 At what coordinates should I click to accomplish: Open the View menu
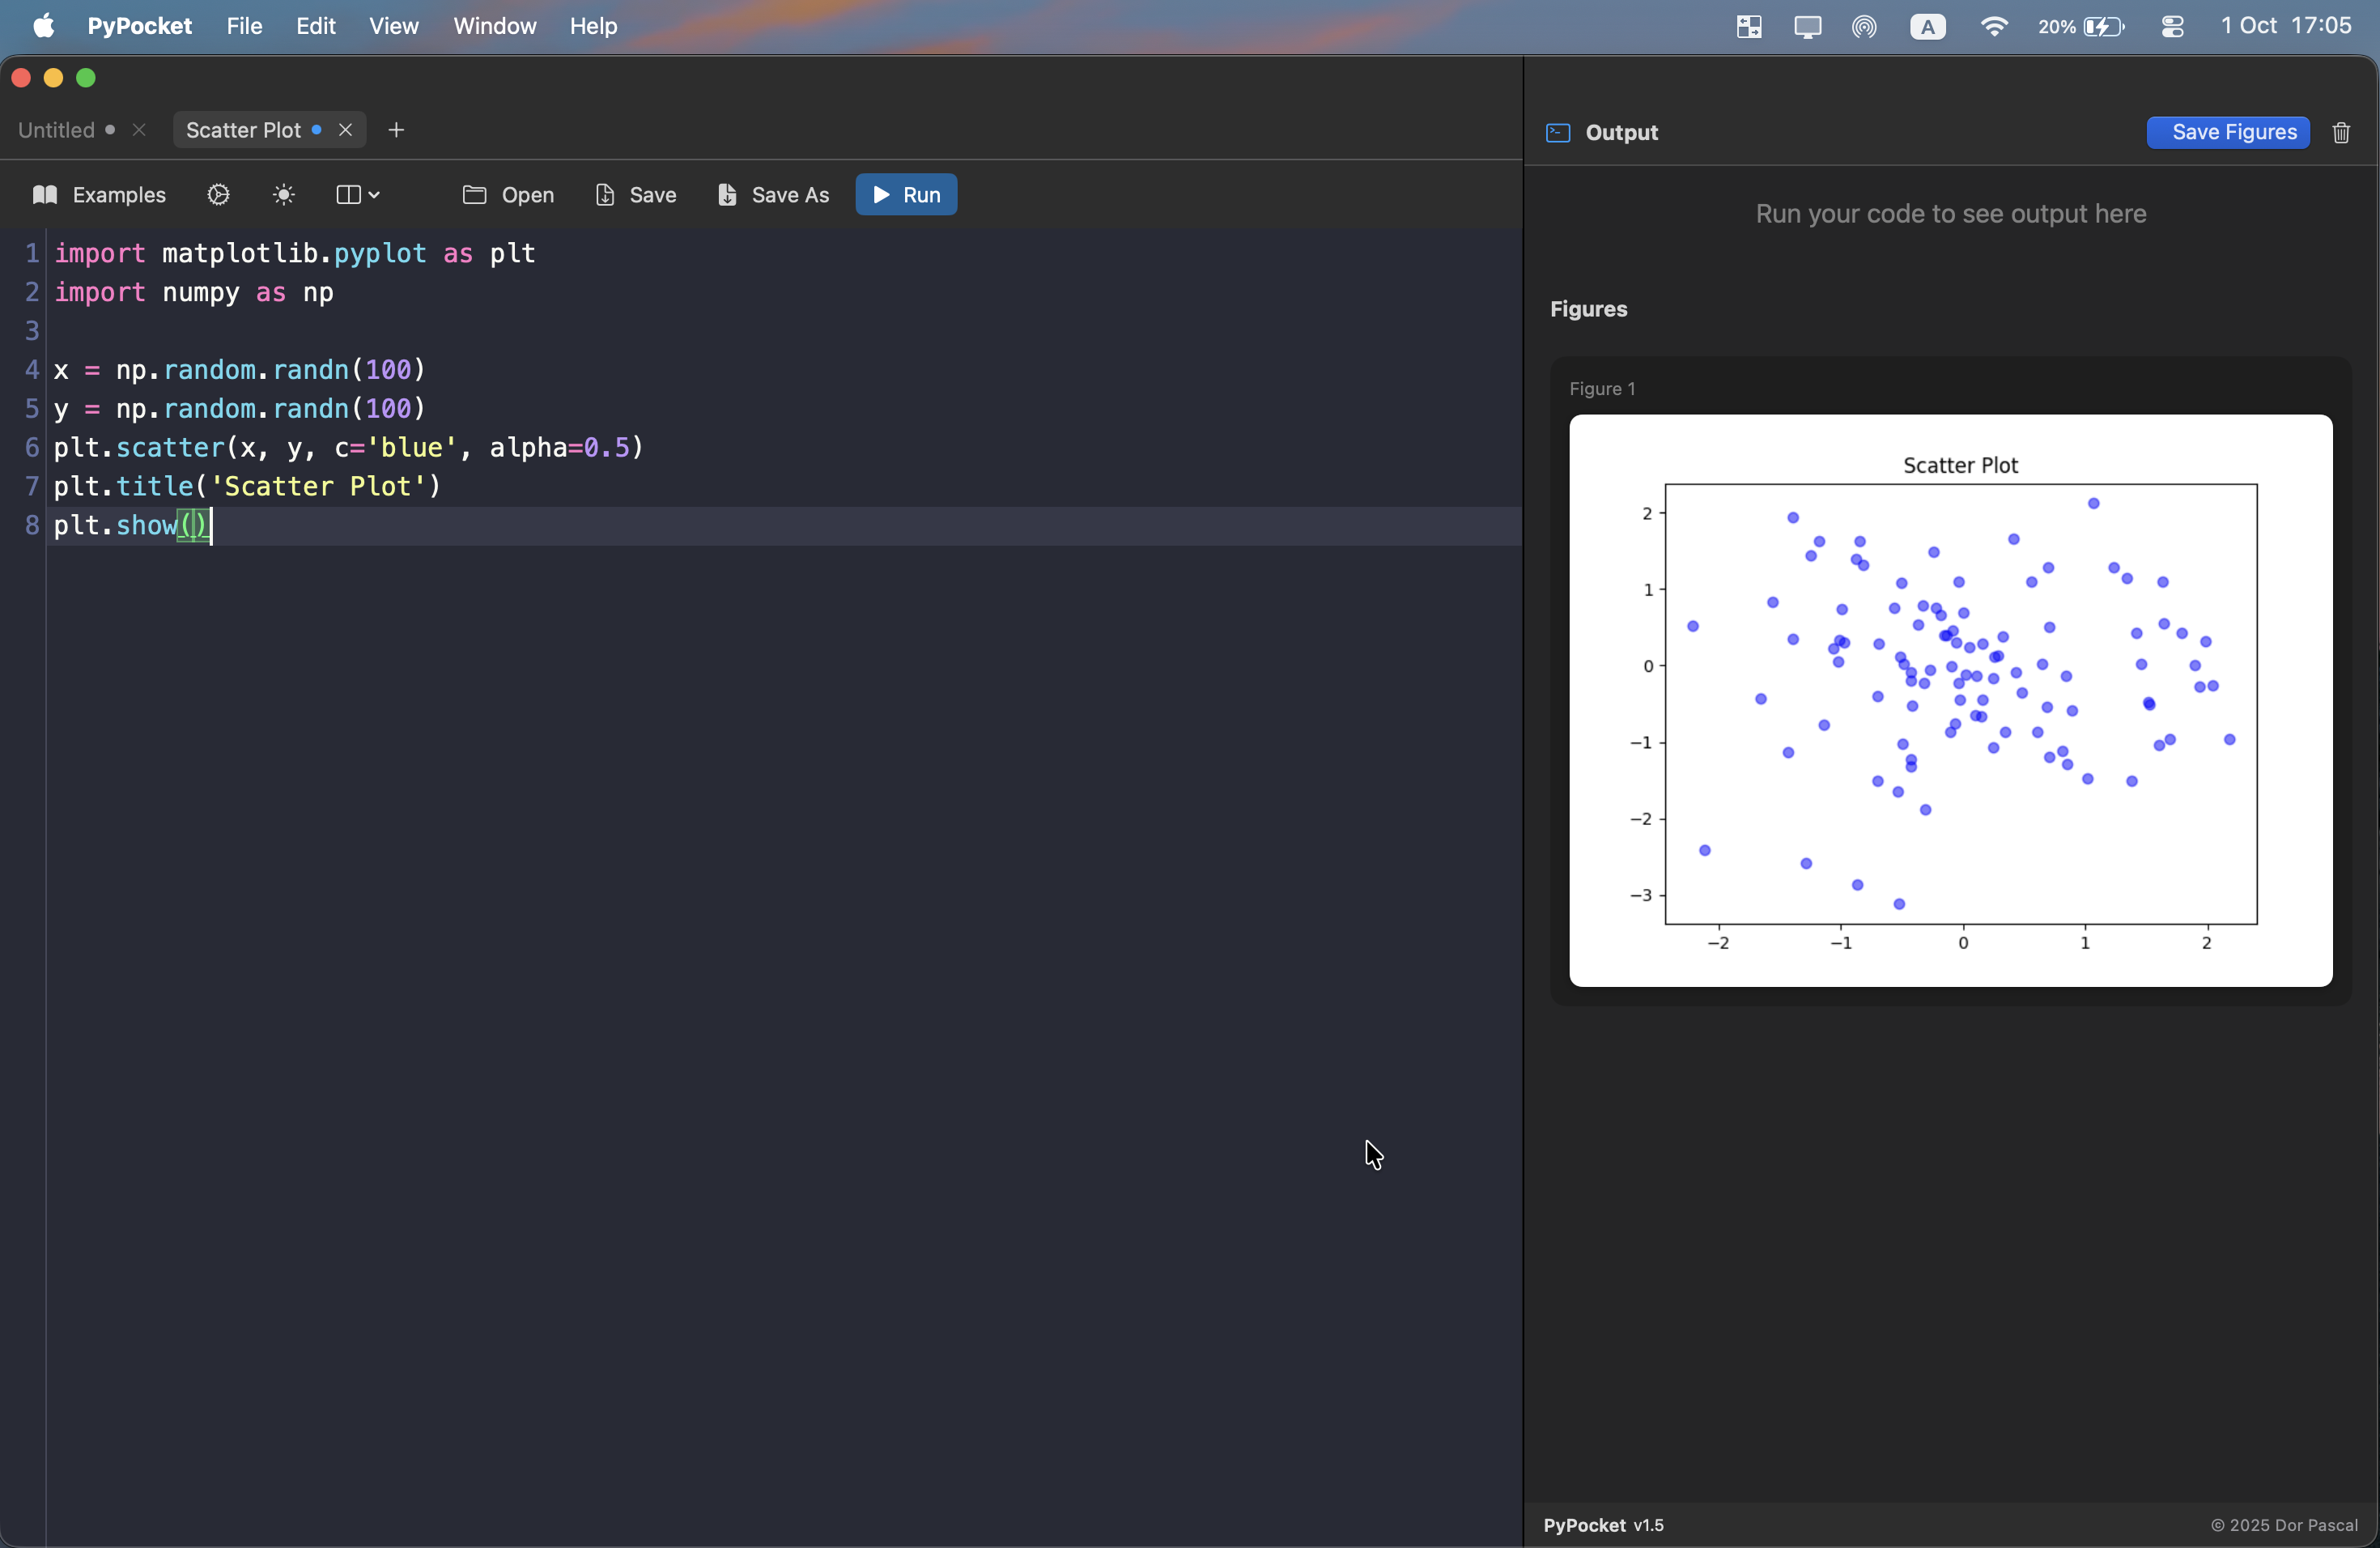point(393,26)
